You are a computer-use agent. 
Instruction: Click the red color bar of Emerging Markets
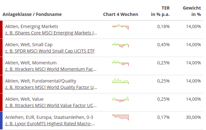click(1, 30)
